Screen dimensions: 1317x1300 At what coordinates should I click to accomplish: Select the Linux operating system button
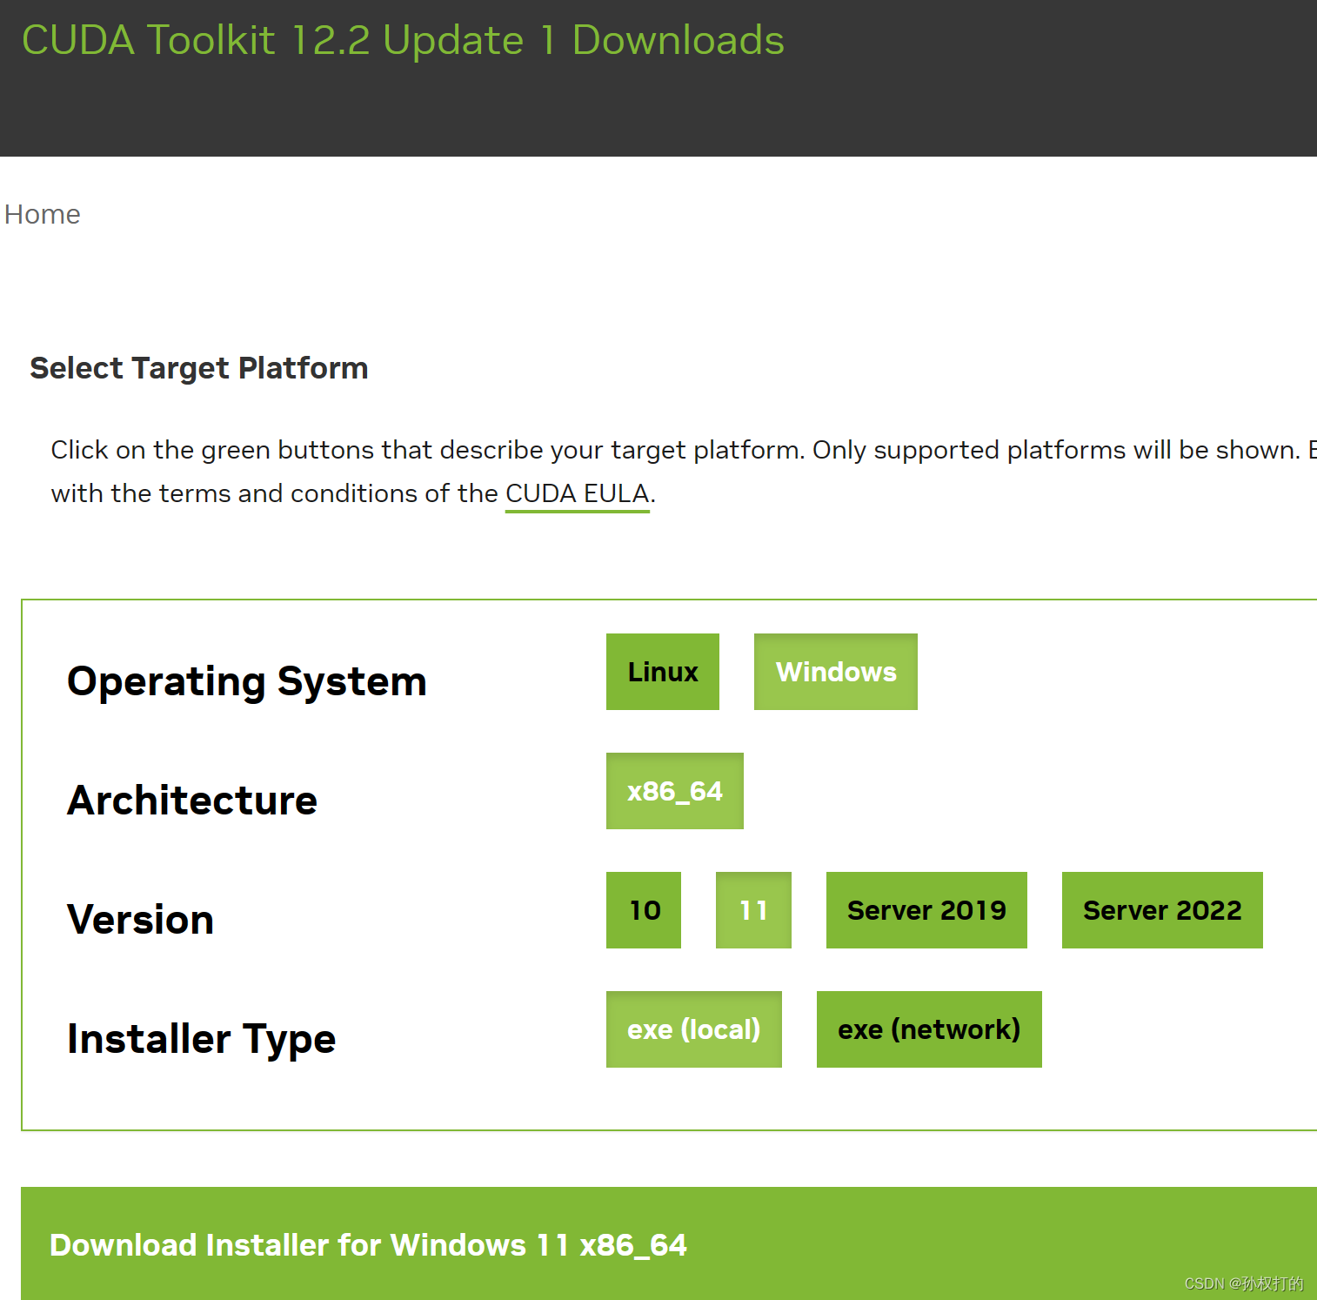coord(663,672)
